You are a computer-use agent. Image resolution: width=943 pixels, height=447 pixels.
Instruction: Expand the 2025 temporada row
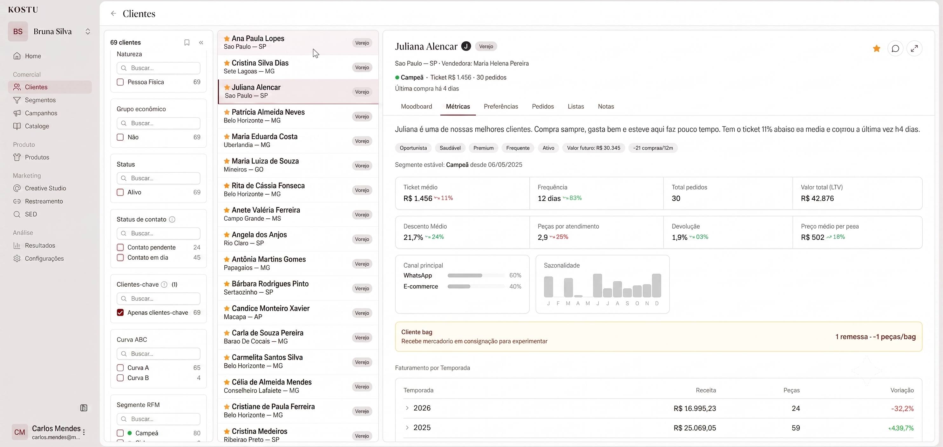[x=407, y=428]
